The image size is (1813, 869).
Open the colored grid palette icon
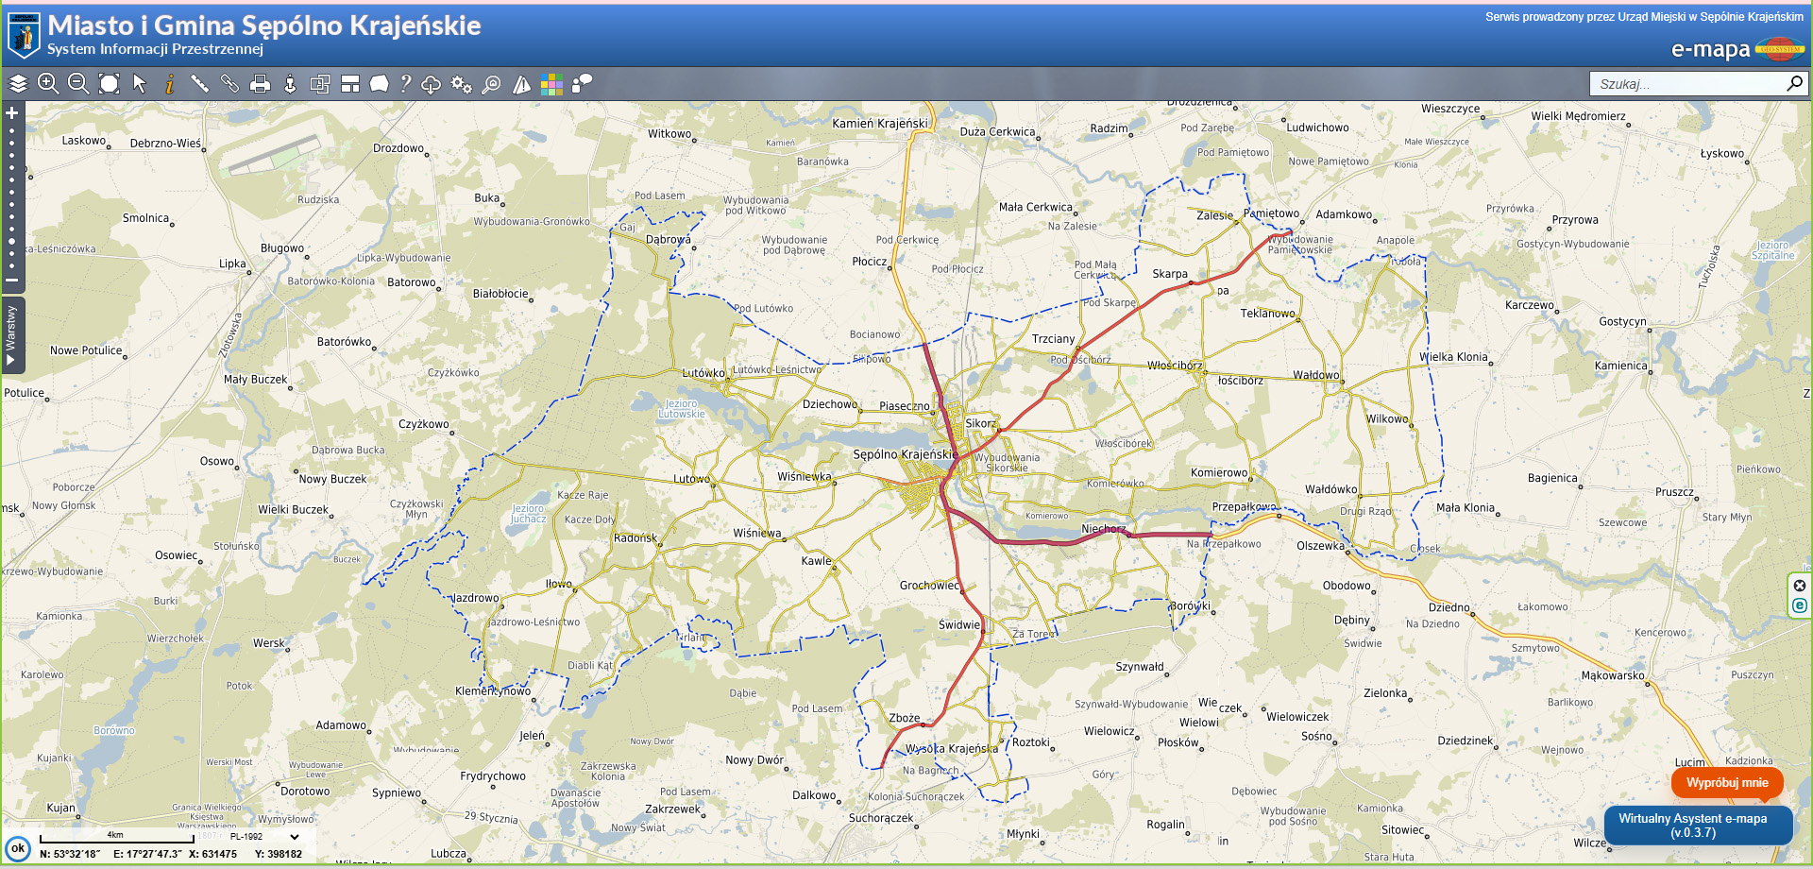[x=551, y=84]
